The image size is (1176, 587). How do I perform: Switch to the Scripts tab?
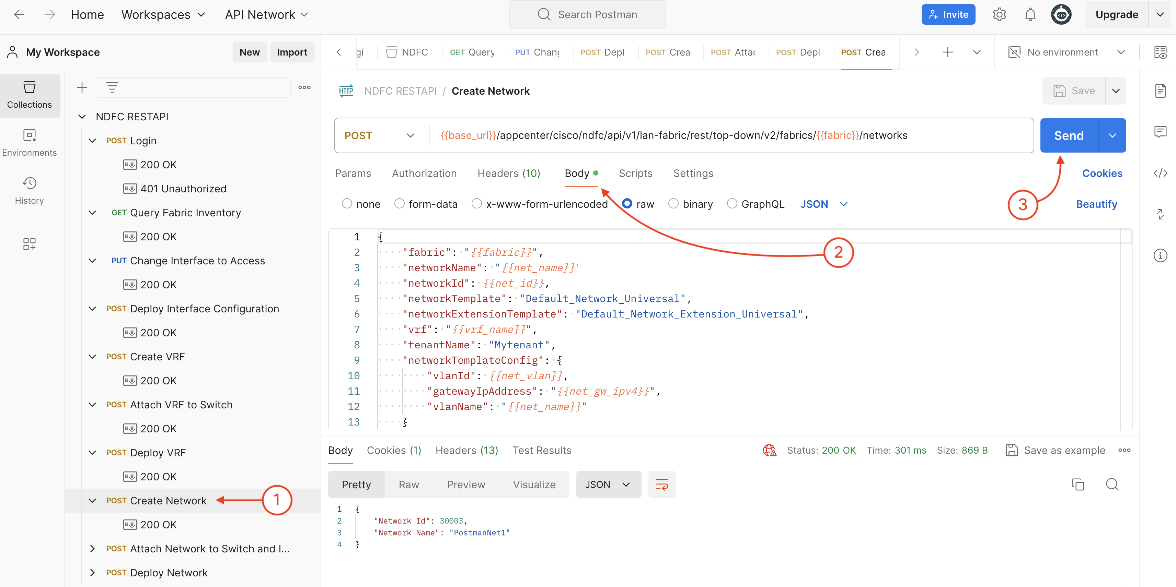pos(635,173)
